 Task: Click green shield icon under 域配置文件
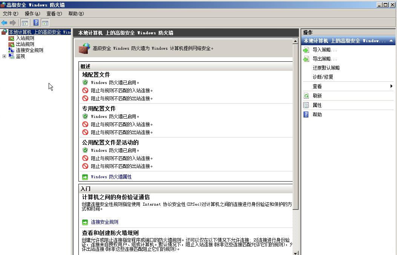pyautogui.click(x=85, y=82)
